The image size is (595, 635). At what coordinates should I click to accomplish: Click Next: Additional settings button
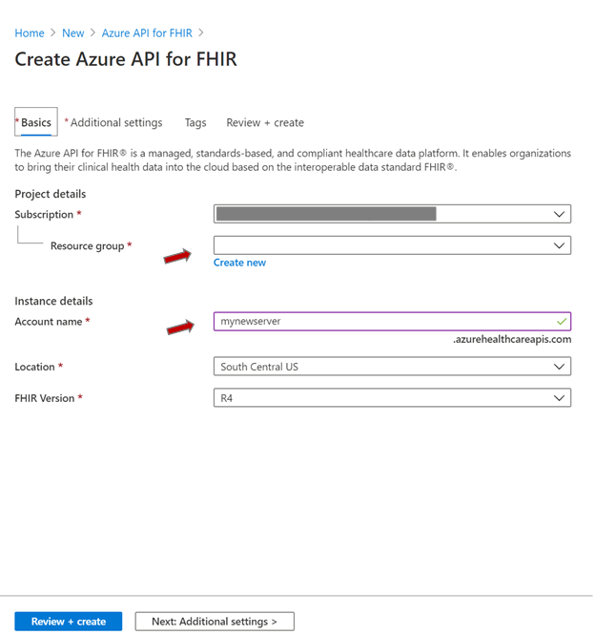(215, 622)
